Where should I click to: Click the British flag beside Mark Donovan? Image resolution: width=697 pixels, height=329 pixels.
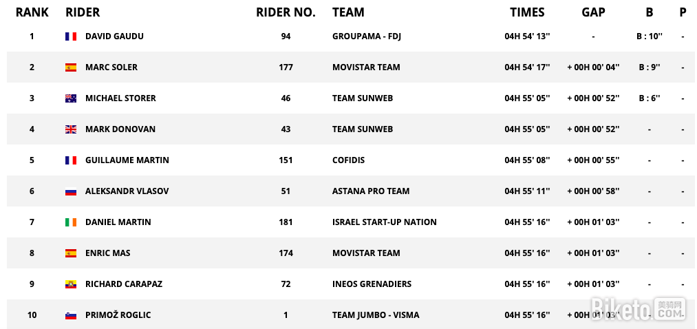[x=70, y=129]
